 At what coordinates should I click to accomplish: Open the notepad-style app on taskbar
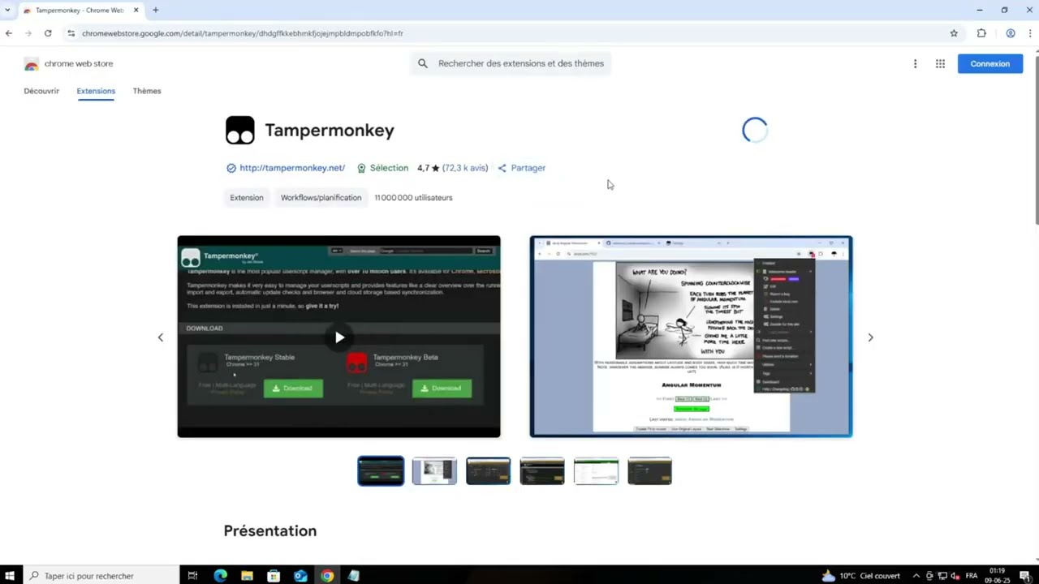pos(354,576)
